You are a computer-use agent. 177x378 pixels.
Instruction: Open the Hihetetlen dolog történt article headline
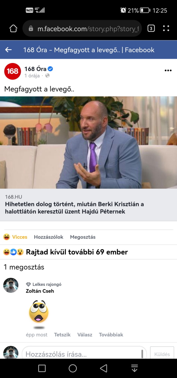[x=75, y=208]
